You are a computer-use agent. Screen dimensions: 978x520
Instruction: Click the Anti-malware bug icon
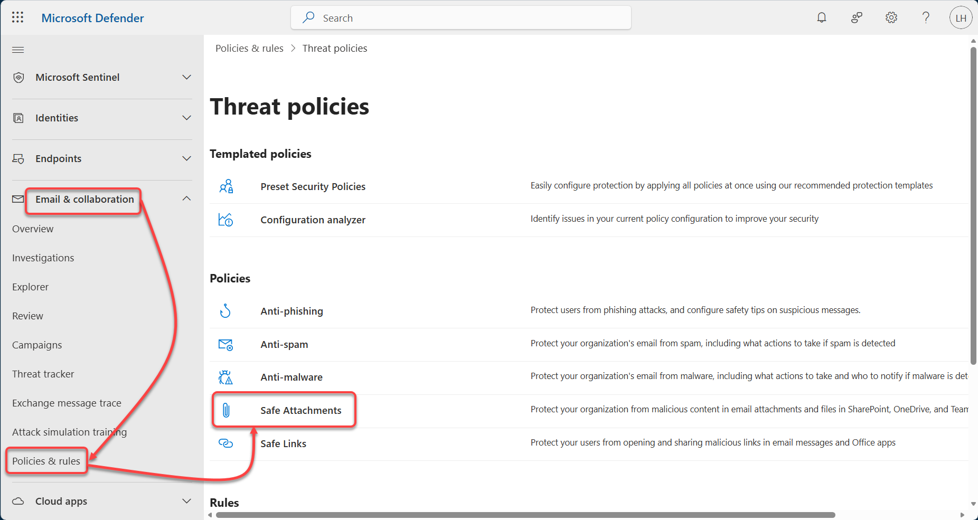(225, 377)
